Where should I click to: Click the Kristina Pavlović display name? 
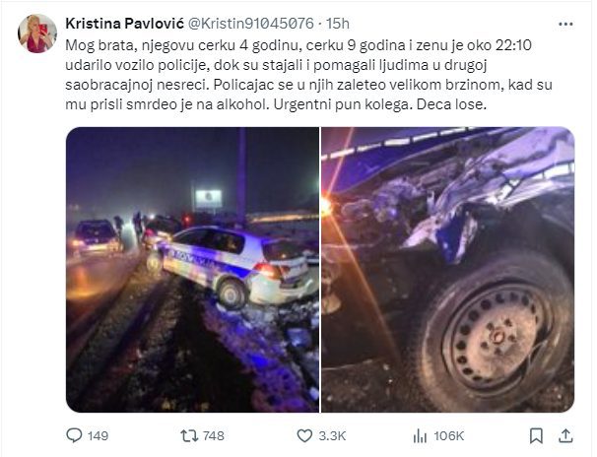[125, 24]
